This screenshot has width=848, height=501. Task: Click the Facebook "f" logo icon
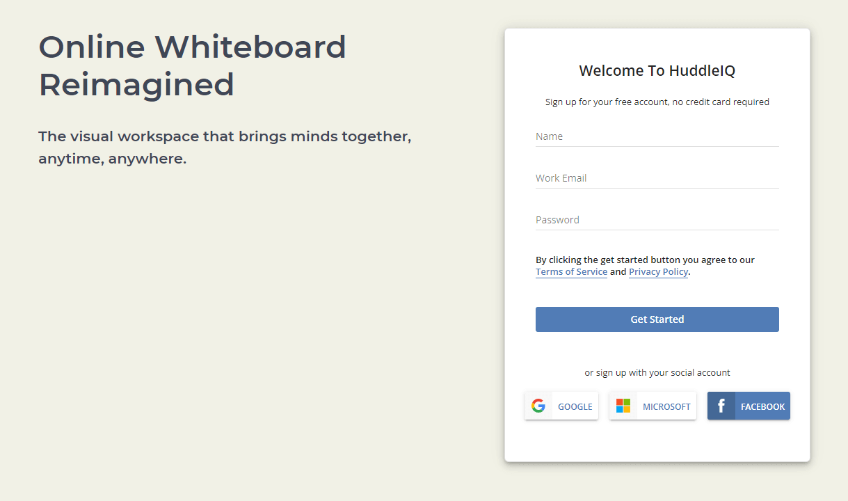point(721,406)
